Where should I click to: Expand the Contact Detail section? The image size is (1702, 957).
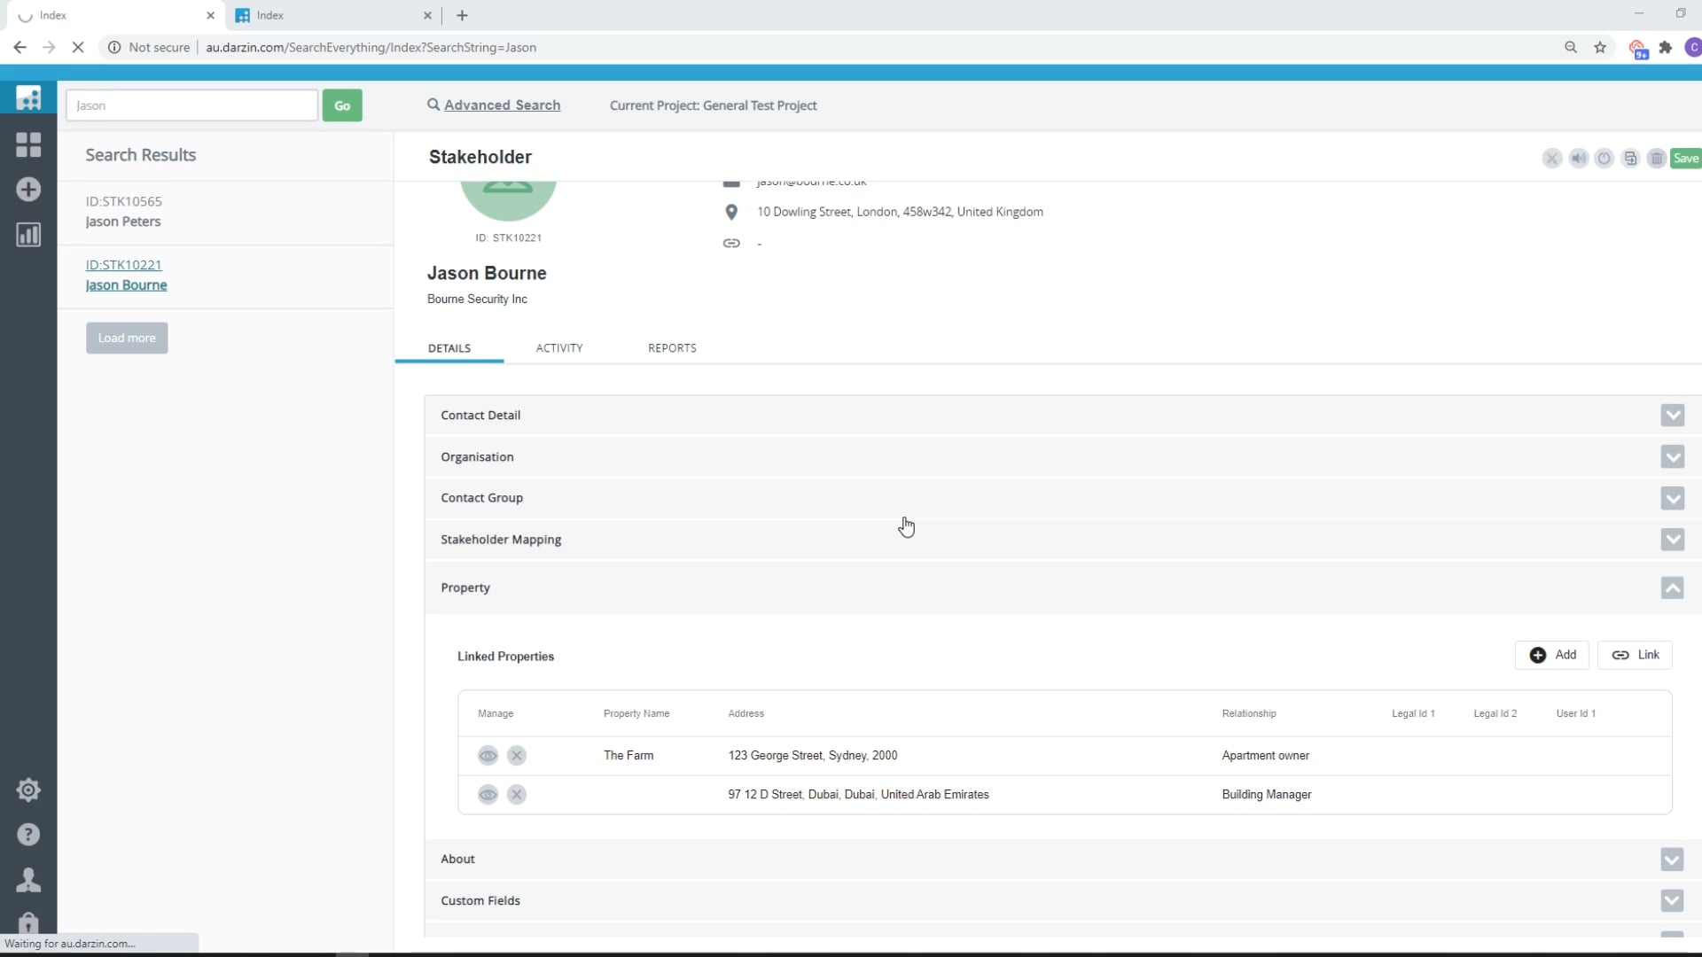1672,416
